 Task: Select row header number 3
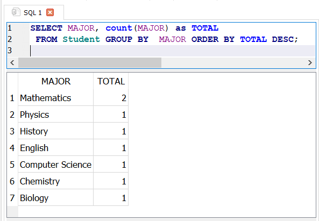pyautogui.click(x=12, y=131)
